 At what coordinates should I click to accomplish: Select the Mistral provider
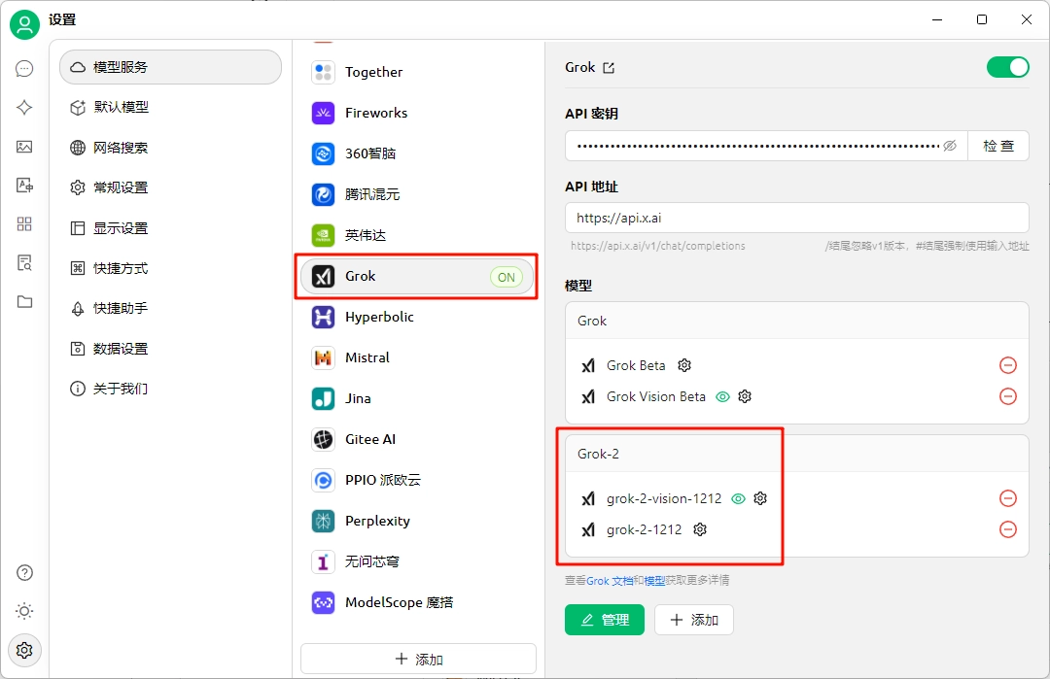[418, 357]
